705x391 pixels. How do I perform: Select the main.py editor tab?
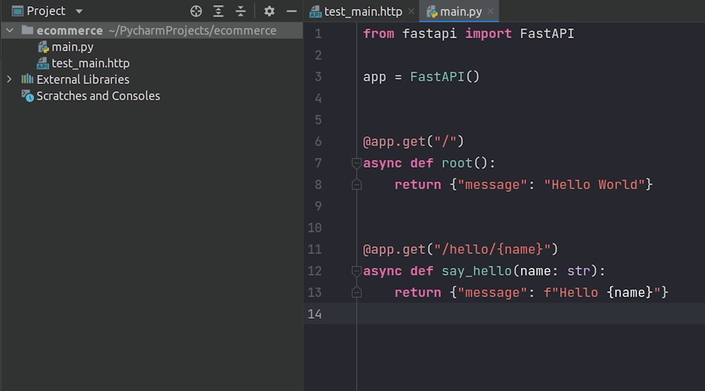point(460,12)
